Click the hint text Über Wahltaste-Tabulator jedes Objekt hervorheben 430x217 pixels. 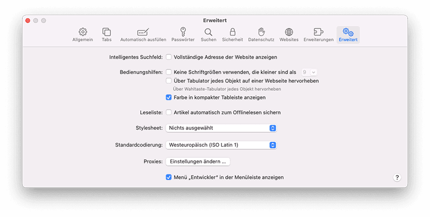(227, 89)
